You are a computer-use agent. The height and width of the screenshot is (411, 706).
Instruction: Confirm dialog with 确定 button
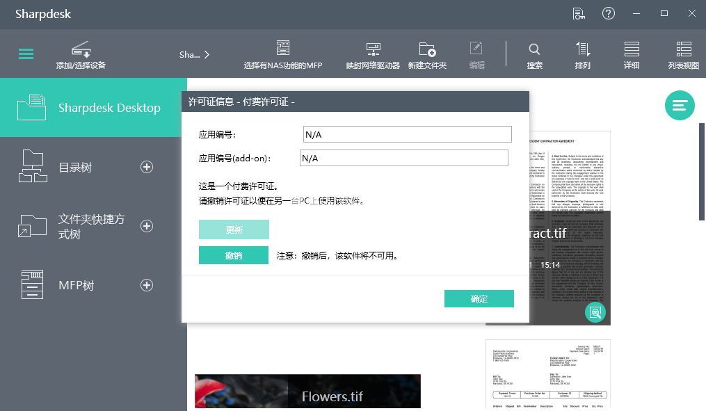click(x=479, y=298)
